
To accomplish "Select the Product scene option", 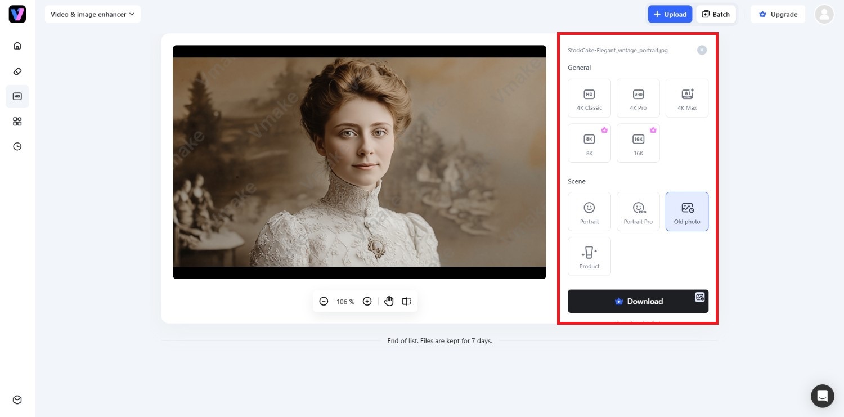I will (x=589, y=257).
